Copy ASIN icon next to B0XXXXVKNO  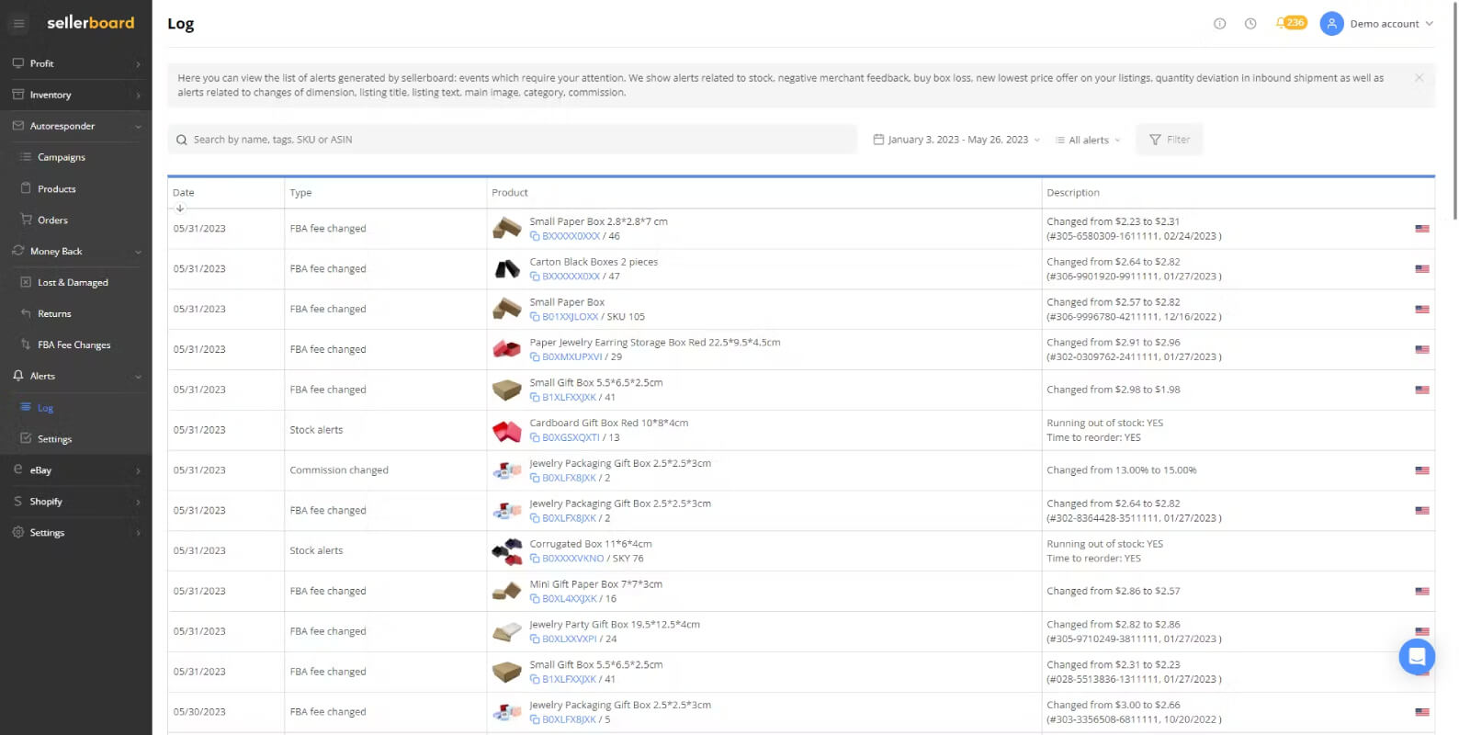click(x=535, y=559)
